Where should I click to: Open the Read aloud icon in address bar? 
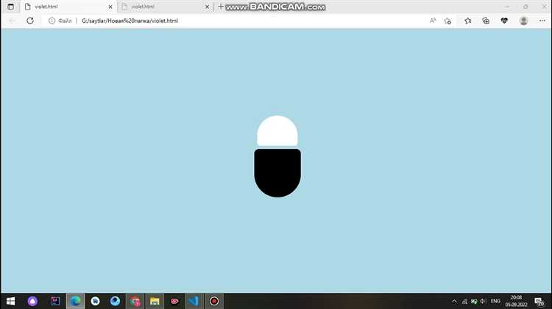[x=433, y=21]
